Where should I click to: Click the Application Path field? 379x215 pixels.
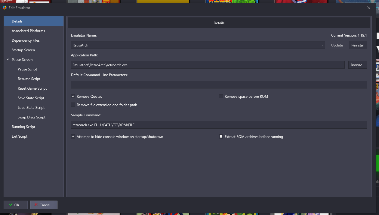pos(208,65)
